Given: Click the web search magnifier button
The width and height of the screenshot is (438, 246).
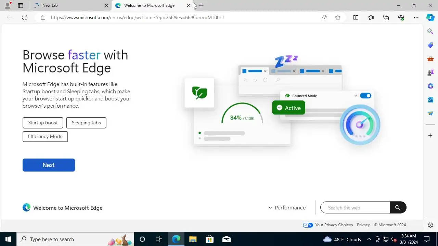Looking at the screenshot, I should (398, 207).
